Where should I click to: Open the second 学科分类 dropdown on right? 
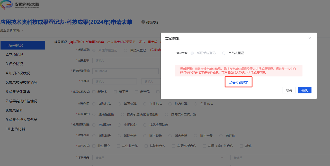[280, 157]
